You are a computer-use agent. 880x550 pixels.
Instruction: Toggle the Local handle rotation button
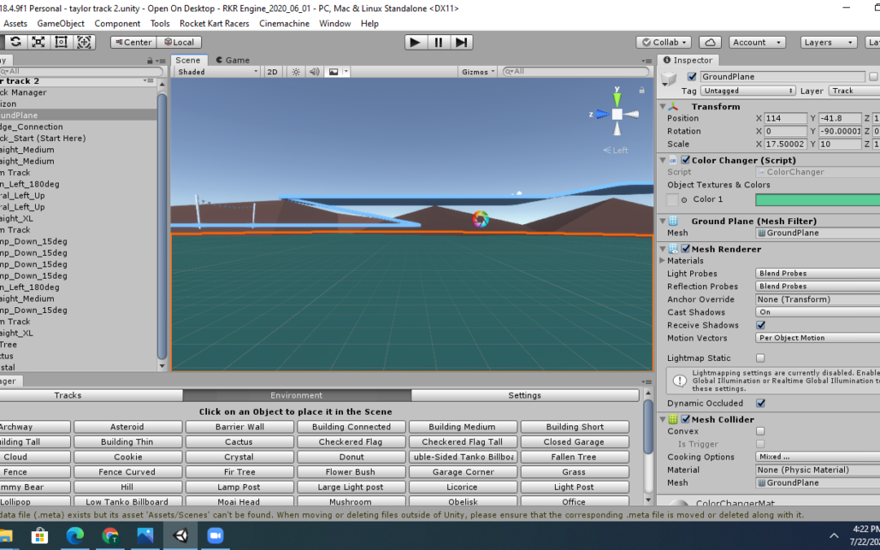click(179, 42)
